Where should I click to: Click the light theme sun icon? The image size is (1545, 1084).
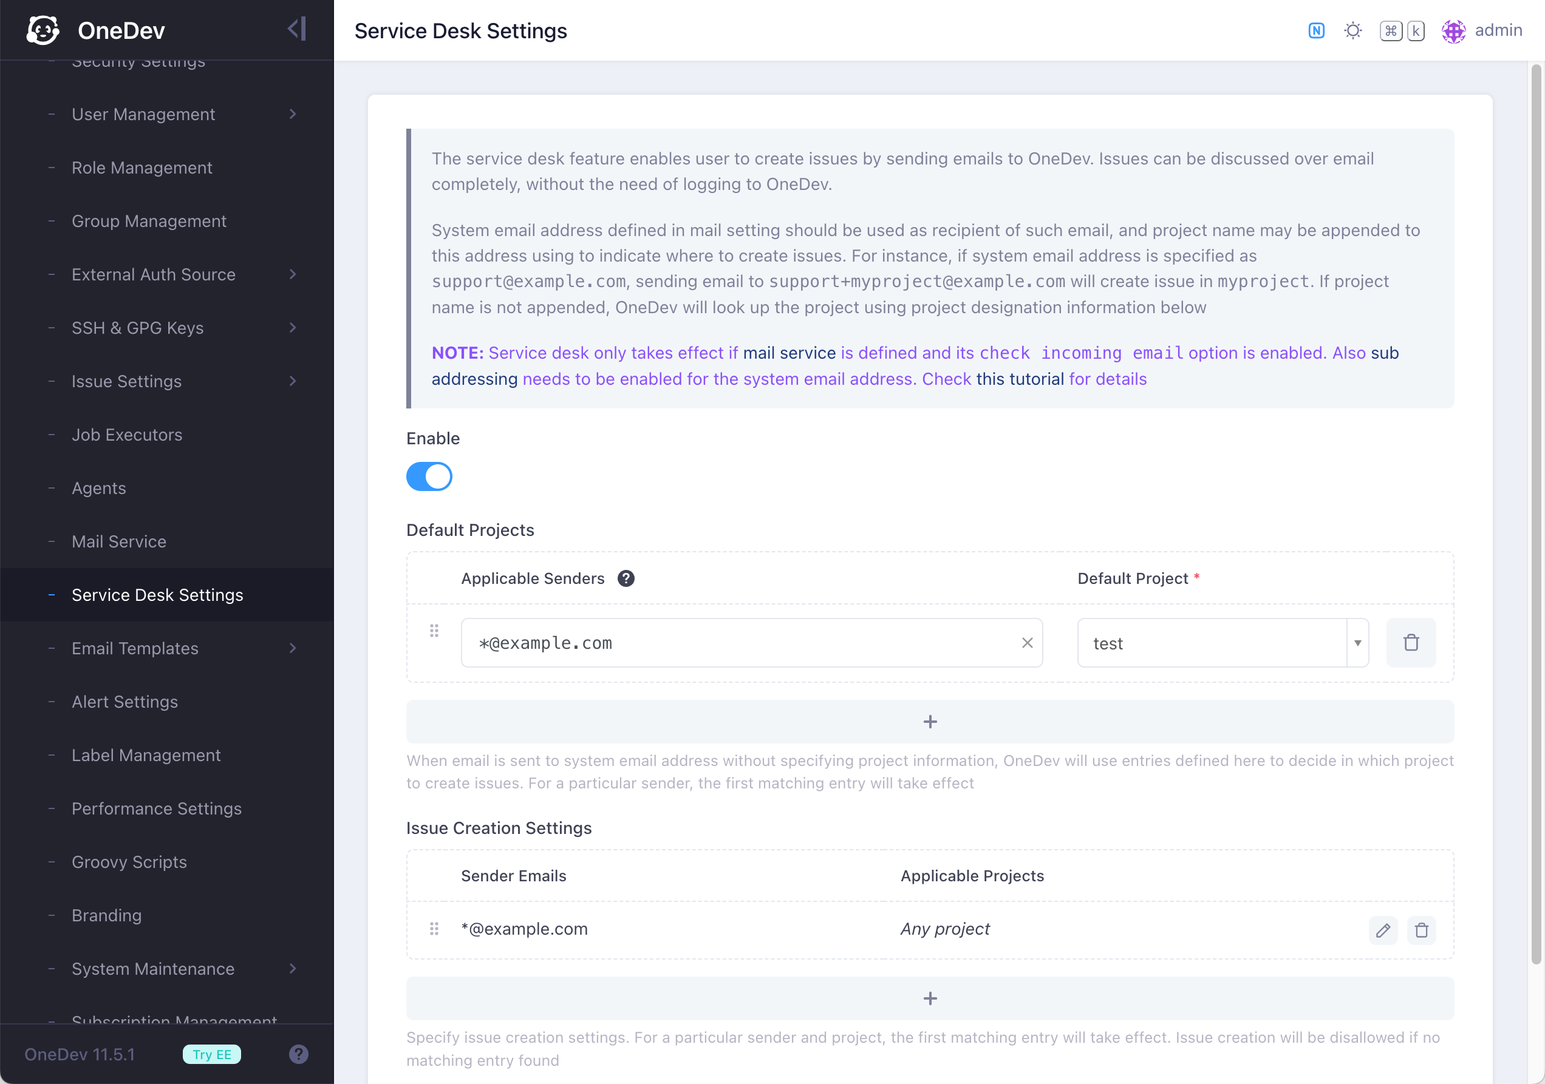[x=1352, y=31]
